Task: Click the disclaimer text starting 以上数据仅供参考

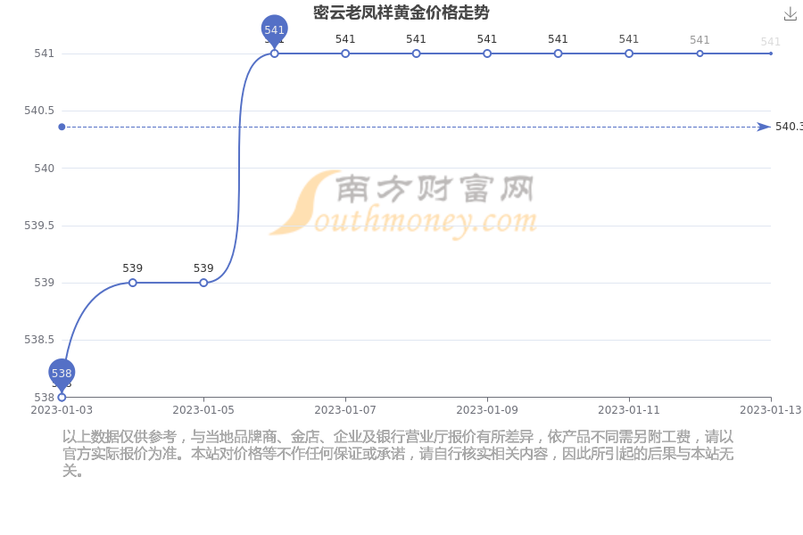Action: [x=398, y=453]
